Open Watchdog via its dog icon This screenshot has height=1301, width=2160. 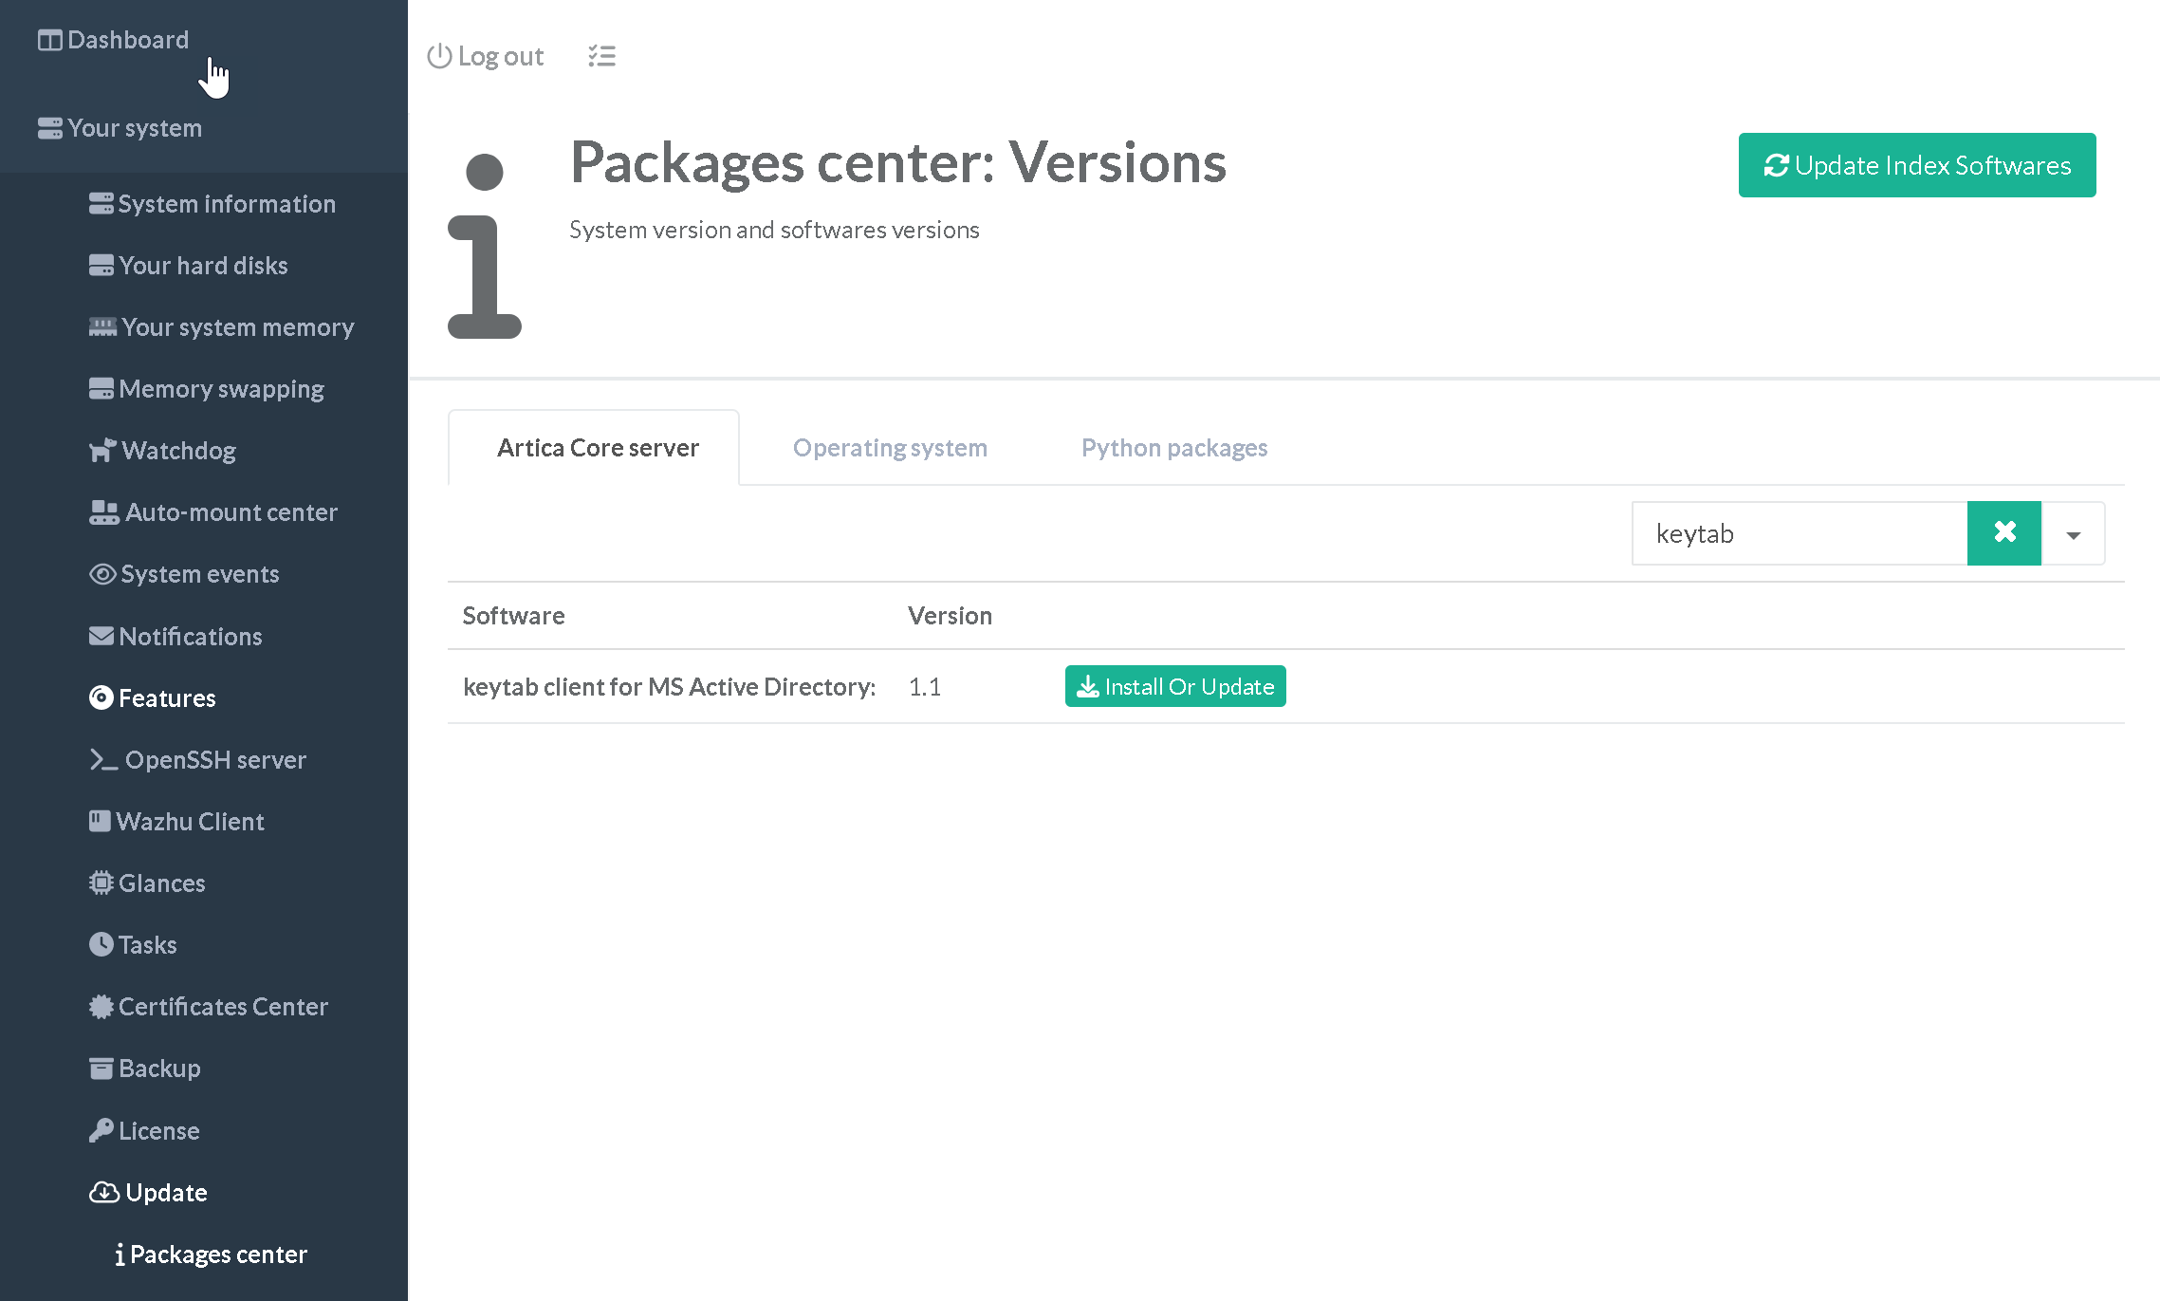(102, 450)
